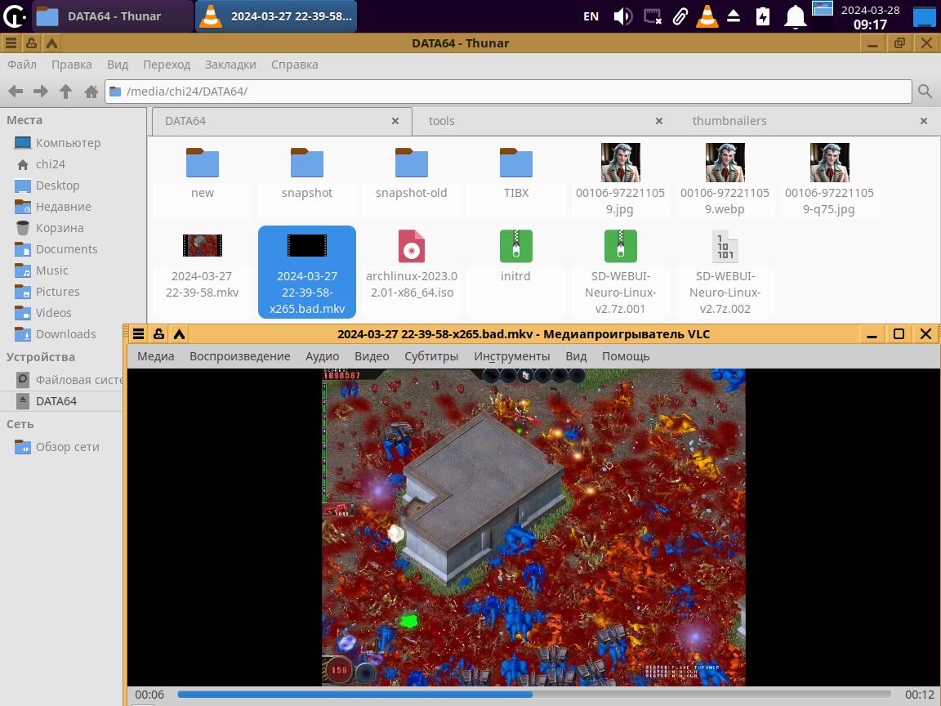
Task: Select the initrd archive file
Action: pyautogui.click(x=515, y=246)
